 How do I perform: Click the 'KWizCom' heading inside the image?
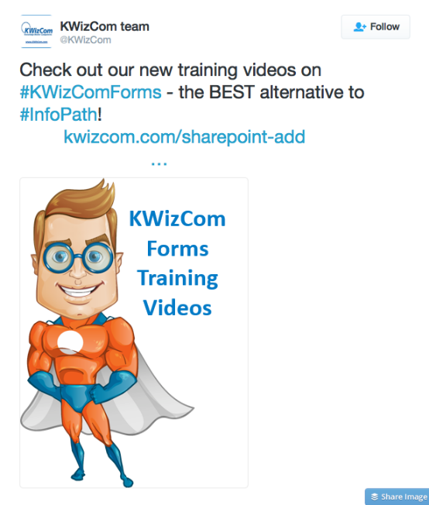pyautogui.click(x=177, y=219)
